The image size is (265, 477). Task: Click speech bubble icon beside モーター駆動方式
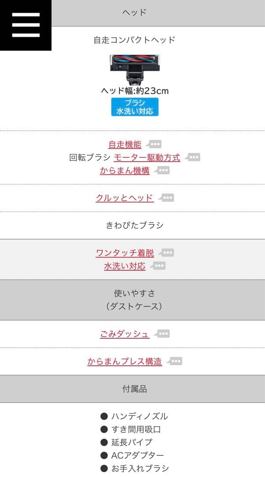pos(194,157)
